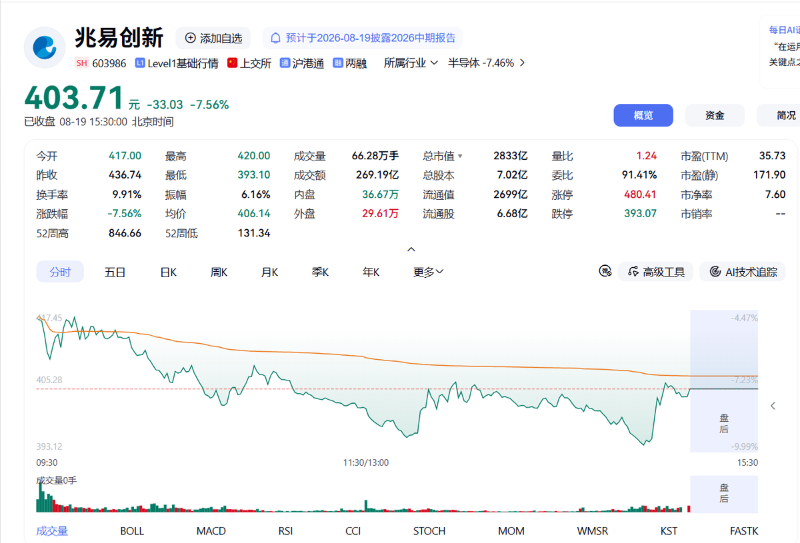Image resolution: width=800 pixels, height=543 pixels.
Task: Click the 总市值 value 2833亿
Action: (511, 156)
